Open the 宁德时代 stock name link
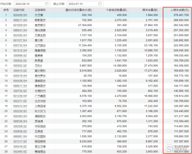The image size is (192, 154). coord(40,91)
